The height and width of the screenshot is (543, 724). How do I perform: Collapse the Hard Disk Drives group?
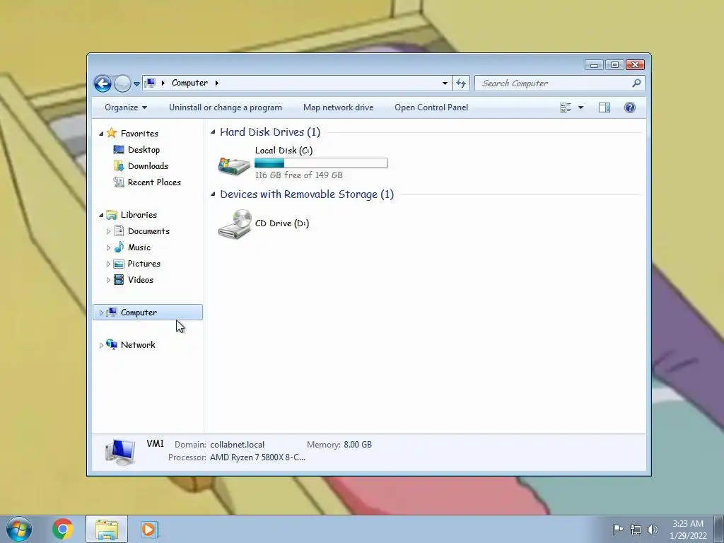pos(213,132)
